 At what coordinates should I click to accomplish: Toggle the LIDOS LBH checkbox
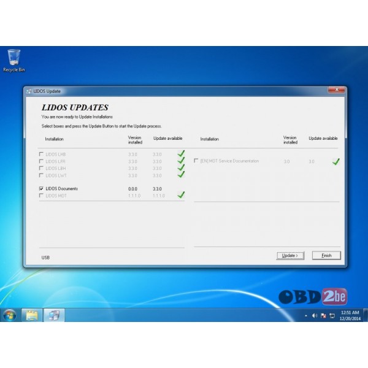[41, 168]
